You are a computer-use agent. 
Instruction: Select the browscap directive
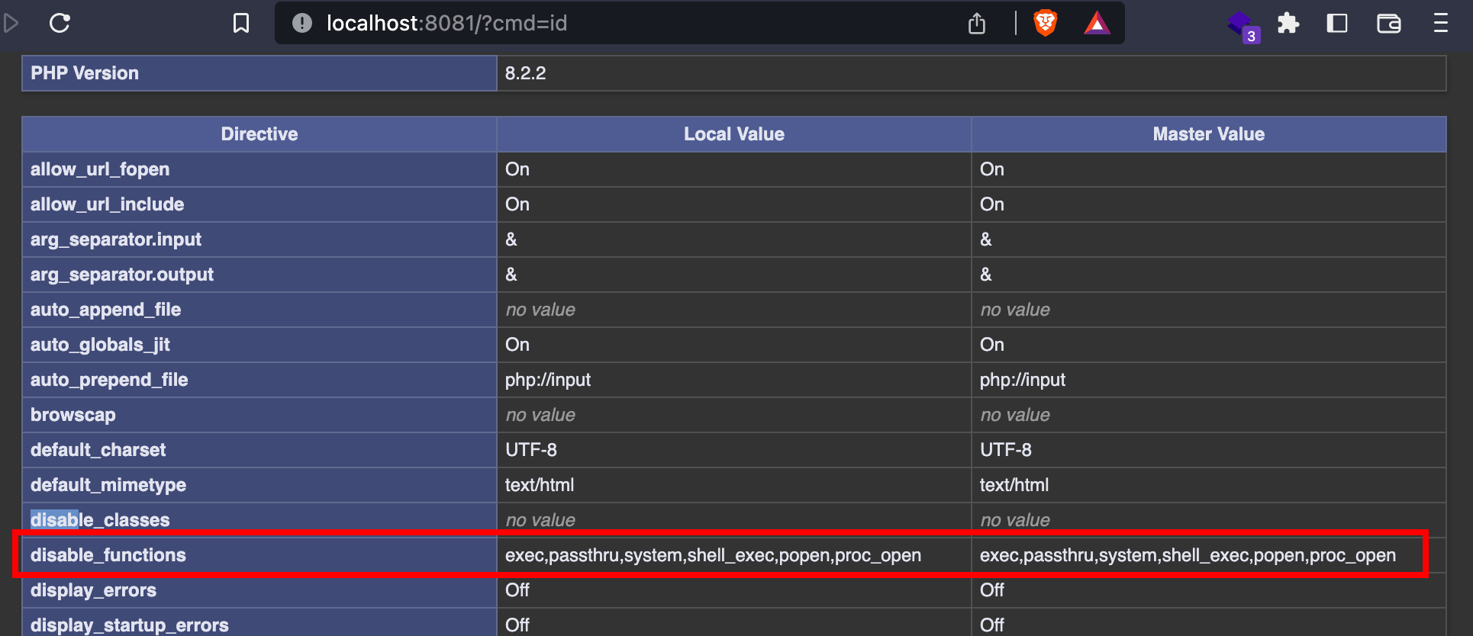point(73,415)
